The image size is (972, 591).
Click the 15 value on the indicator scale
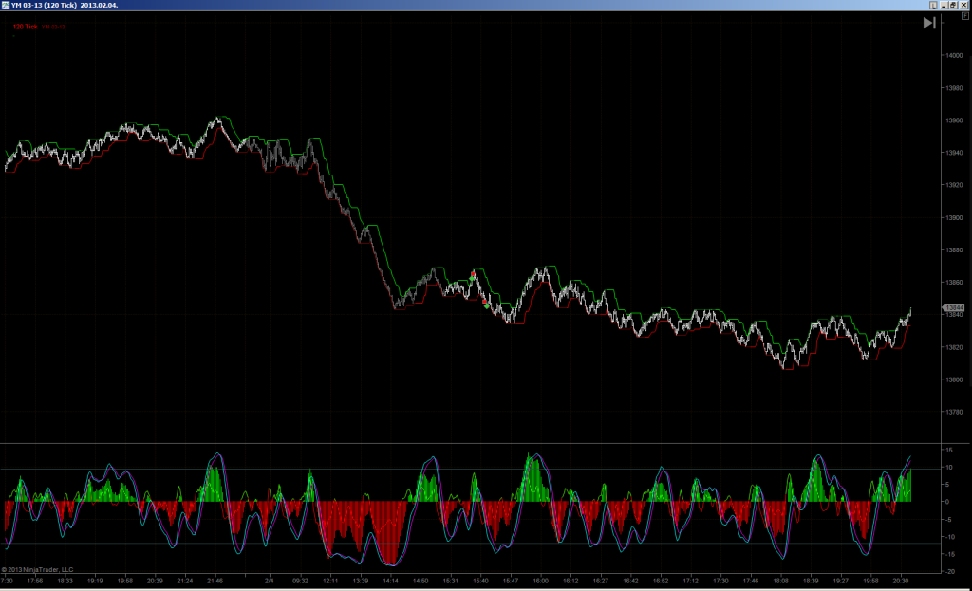(949, 450)
